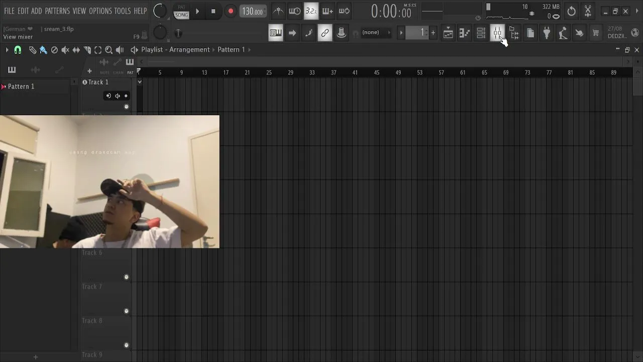Open the VIEW menu
This screenshot has height=362, width=643.
point(79,11)
